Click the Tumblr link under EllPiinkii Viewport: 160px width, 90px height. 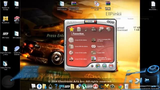pos(118,19)
